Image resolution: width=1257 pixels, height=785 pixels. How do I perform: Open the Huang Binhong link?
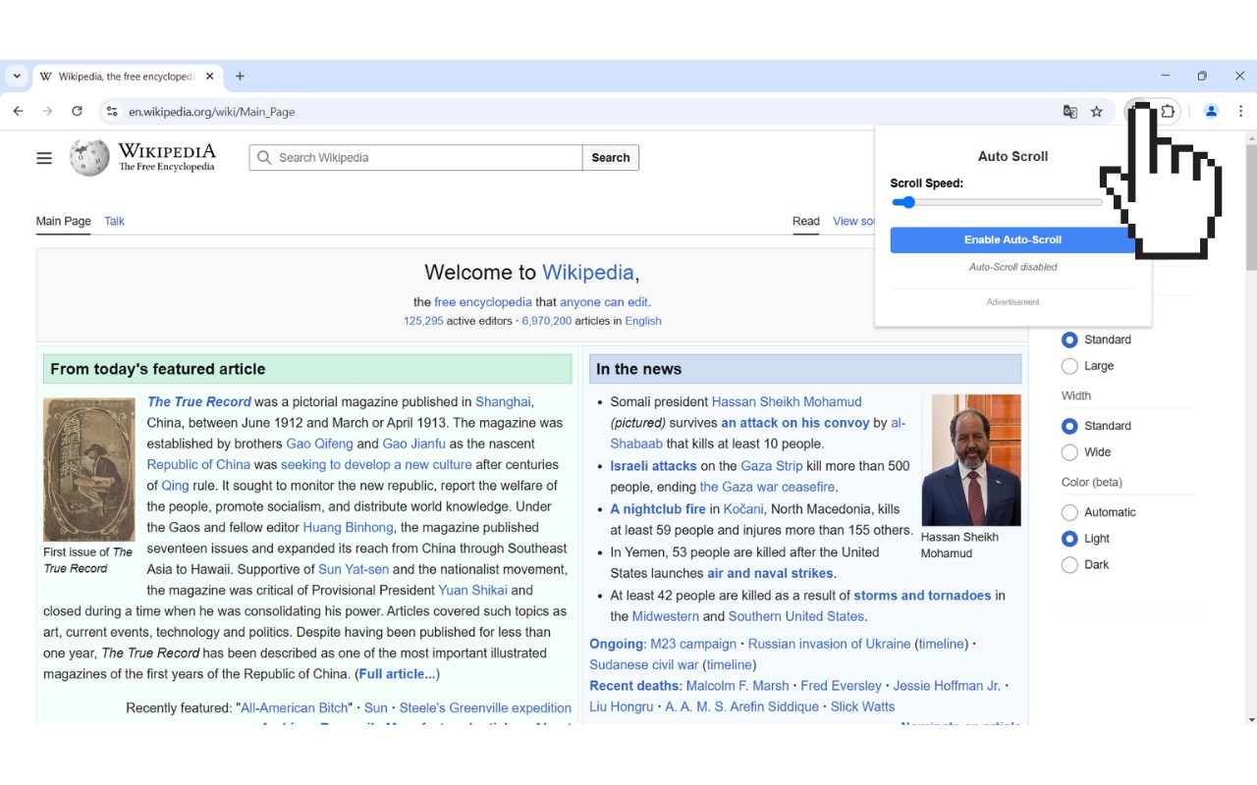(348, 528)
